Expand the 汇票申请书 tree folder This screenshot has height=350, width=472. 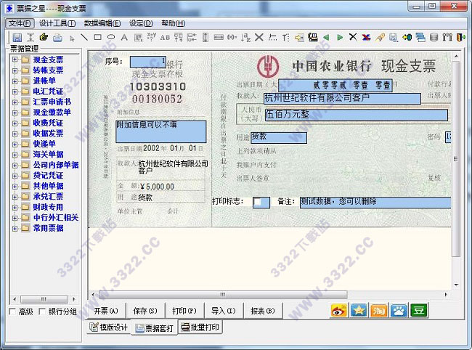coord(15,102)
